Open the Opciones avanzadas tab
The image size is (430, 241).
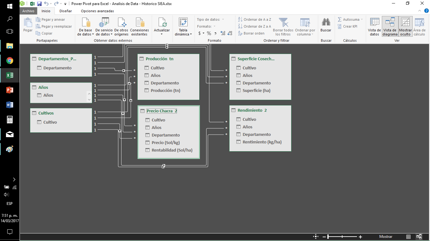97,11
